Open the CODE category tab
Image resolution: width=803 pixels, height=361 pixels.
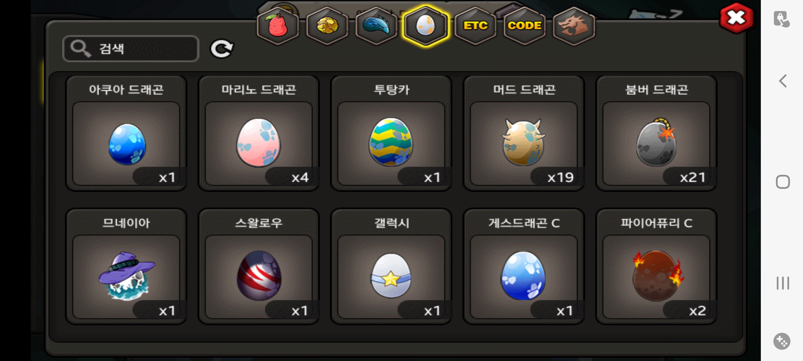(524, 25)
